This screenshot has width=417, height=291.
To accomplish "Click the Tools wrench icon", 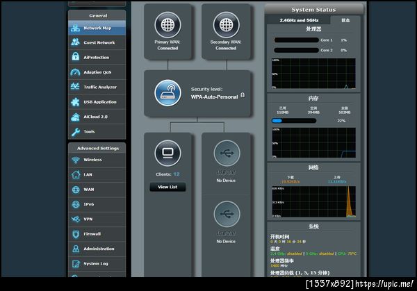I will click(76, 131).
